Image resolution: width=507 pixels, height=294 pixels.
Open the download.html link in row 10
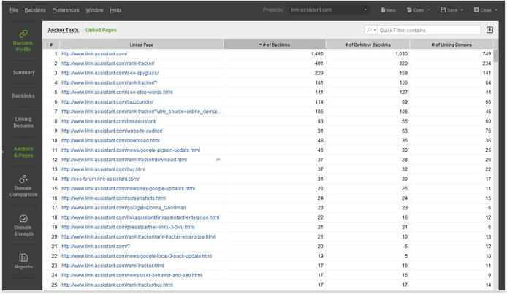pyautogui.click(x=110, y=140)
